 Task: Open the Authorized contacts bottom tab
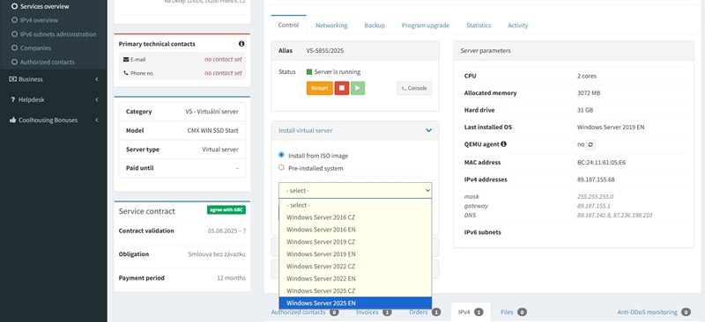click(x=305, y=312)
